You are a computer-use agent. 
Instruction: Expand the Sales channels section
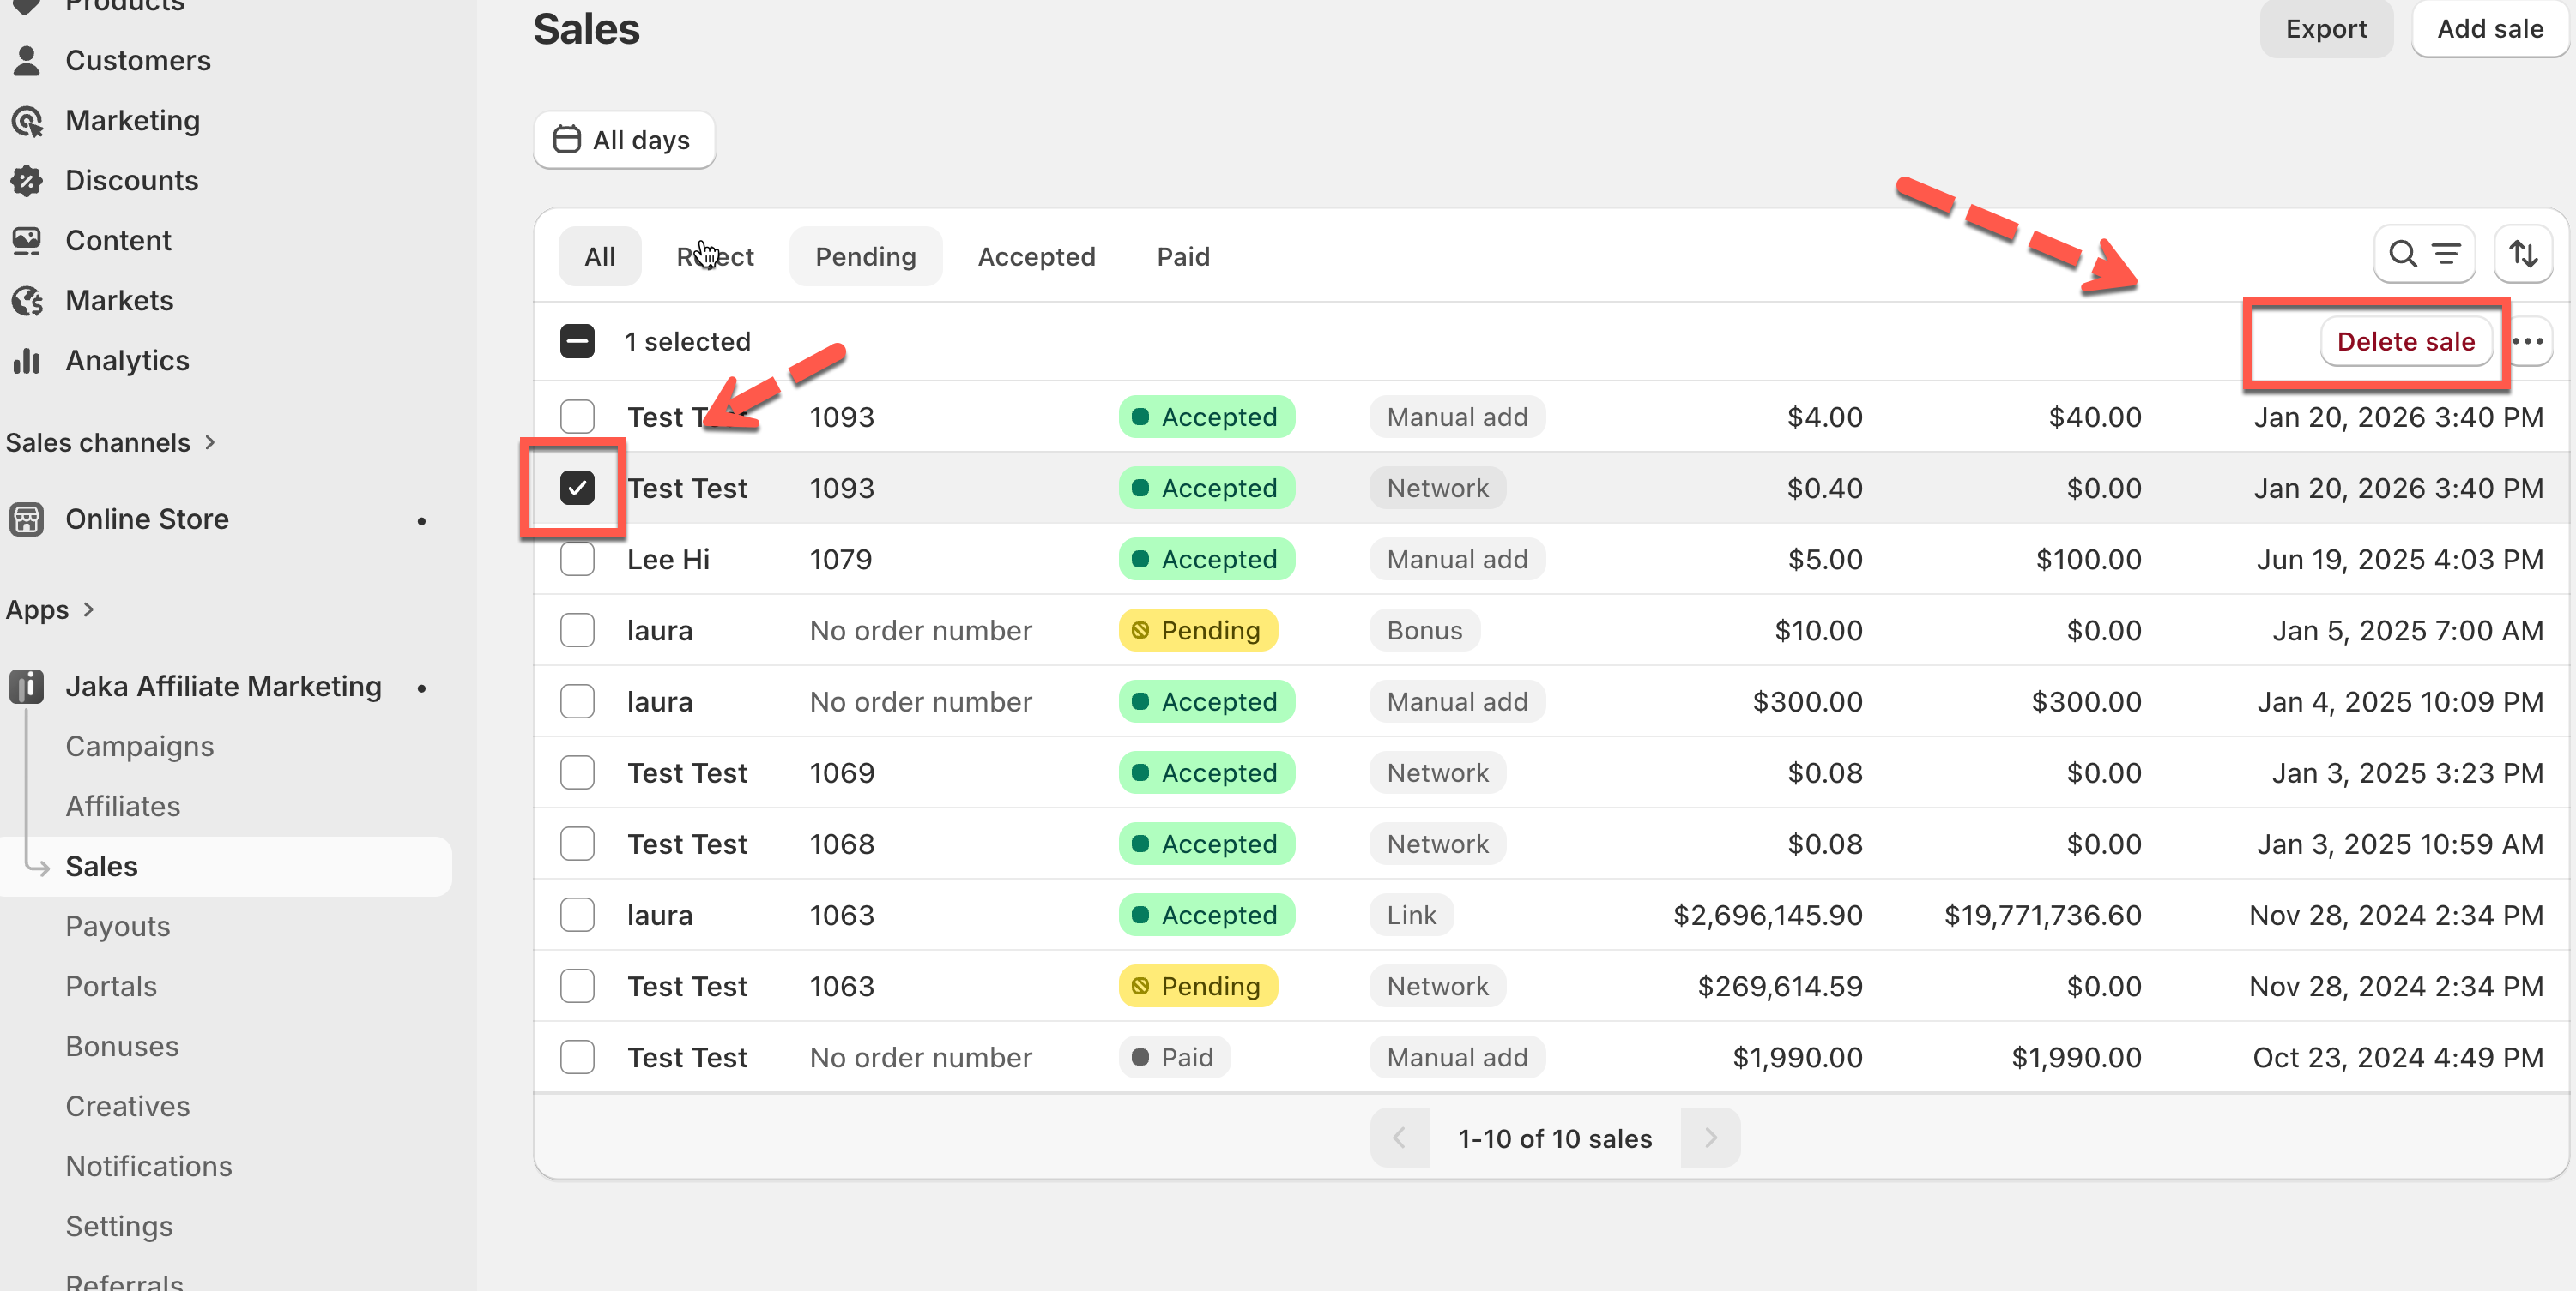point(210,442)
